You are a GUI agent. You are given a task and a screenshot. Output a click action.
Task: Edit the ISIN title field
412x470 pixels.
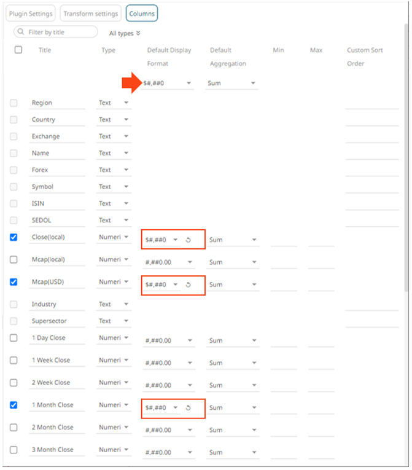tap(57, 203)
